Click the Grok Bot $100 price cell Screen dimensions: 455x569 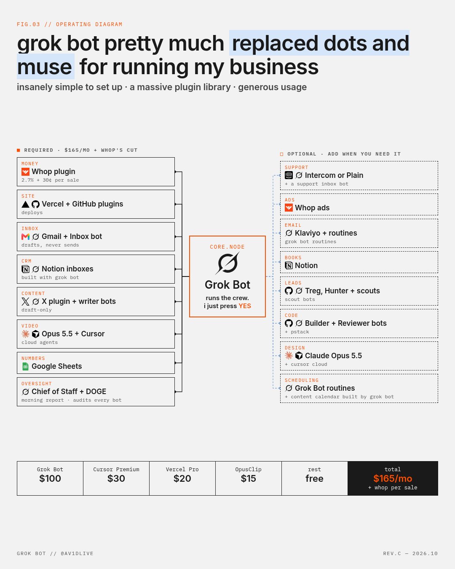coord(50,478)
